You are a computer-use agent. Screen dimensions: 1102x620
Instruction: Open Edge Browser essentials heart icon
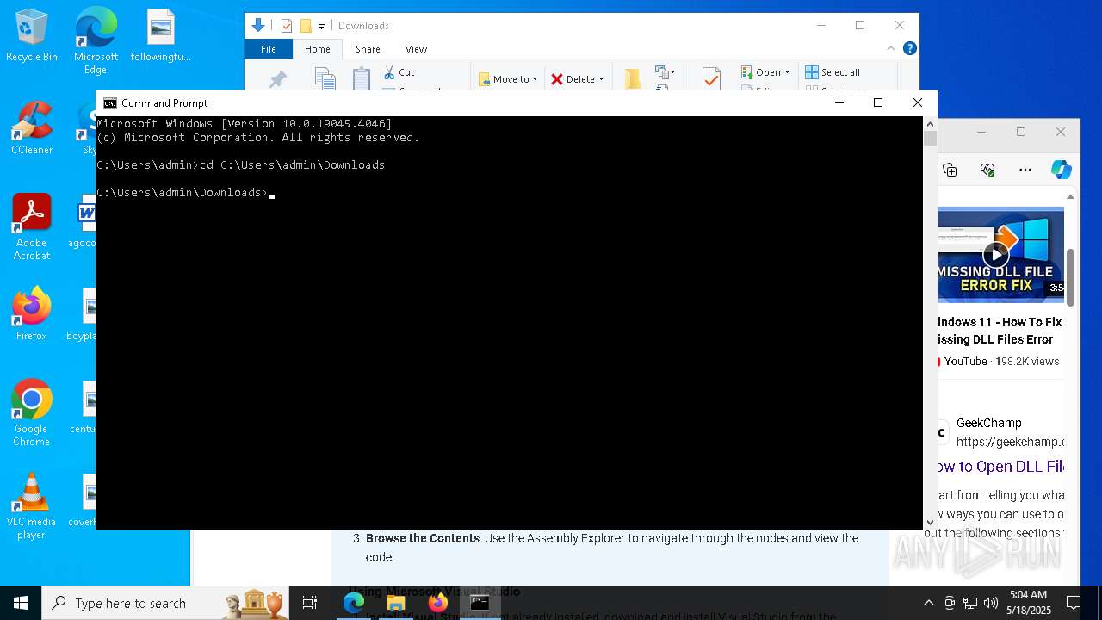click(987, 170)
